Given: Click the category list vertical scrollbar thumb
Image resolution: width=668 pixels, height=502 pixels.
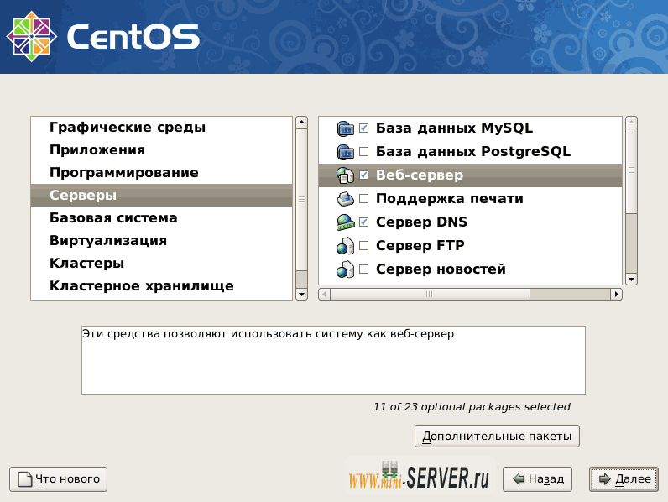Looking at the screenshot, I should click(x=301, y=199).
